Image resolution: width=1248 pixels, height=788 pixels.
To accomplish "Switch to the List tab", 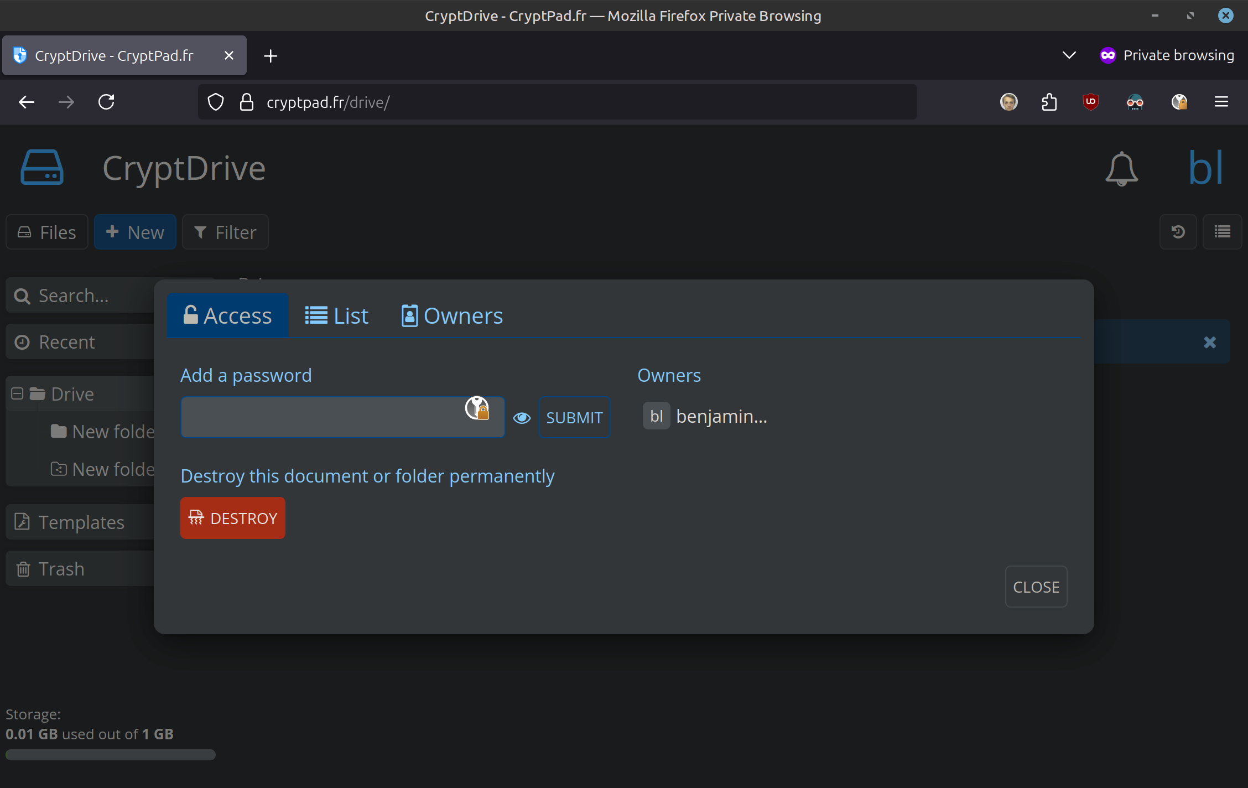I will (x=336, y=315).
